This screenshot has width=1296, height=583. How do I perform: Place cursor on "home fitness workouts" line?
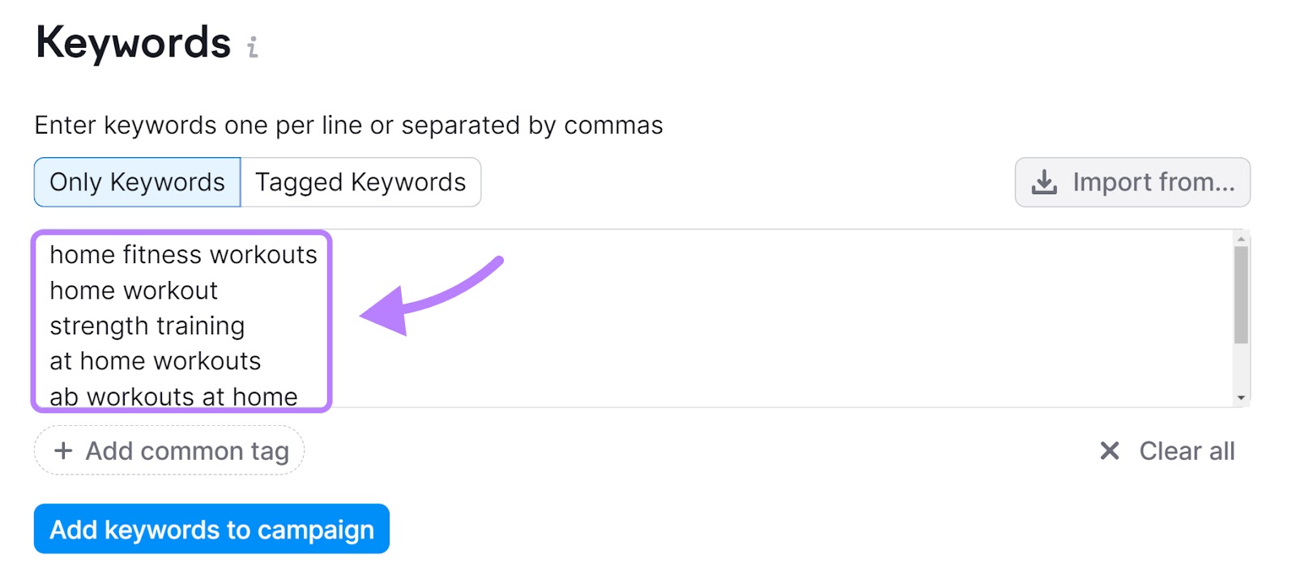point(183,255)
